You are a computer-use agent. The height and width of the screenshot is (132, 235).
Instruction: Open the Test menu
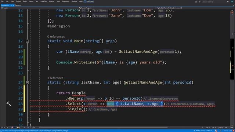37,1
